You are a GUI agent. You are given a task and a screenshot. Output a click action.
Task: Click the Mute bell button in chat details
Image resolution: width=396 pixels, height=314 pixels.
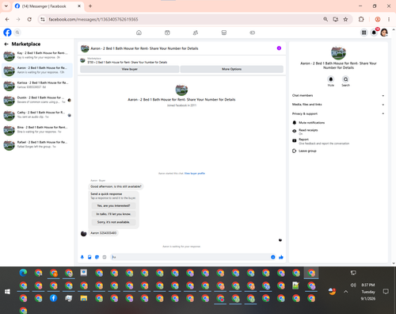tap(331, 79)
